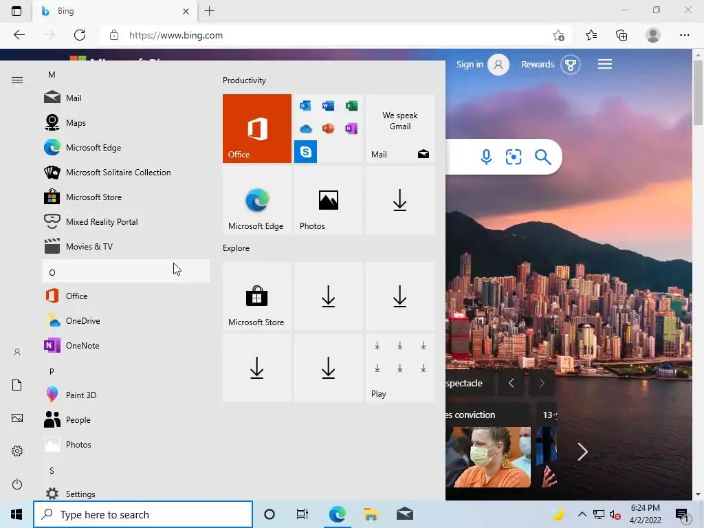Open Documents from the Start sidebar

17,385
